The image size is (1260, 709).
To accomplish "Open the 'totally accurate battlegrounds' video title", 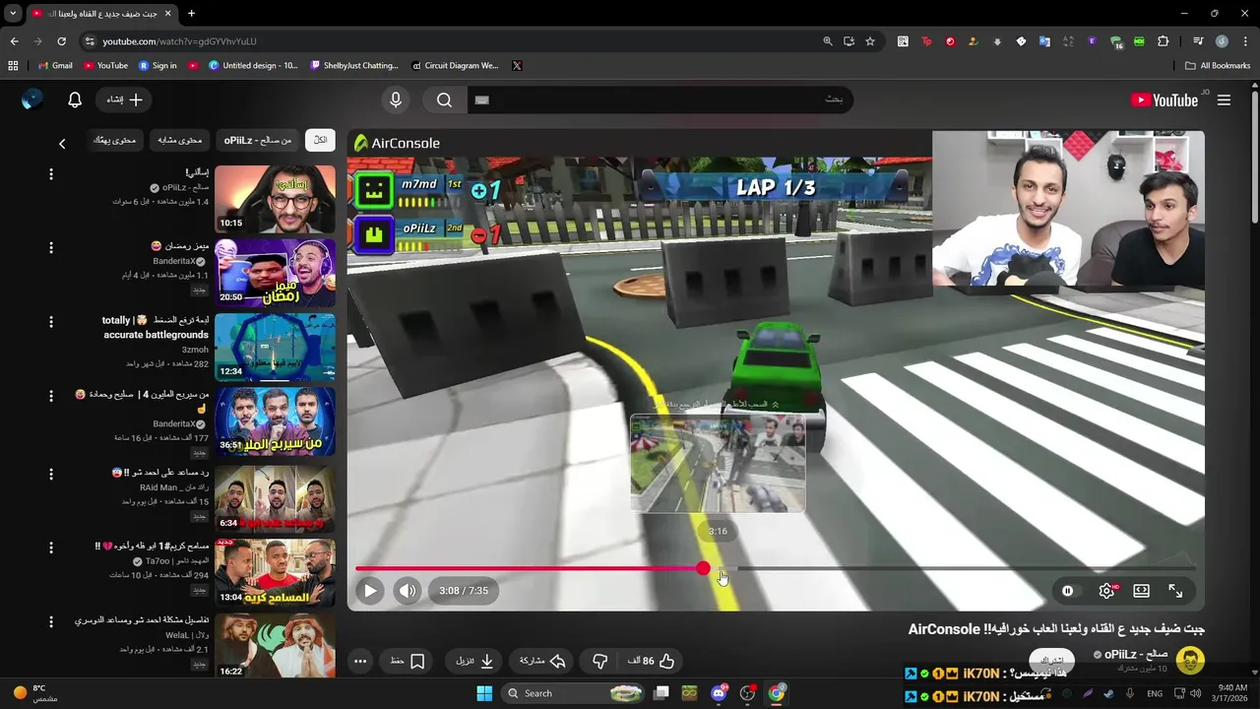I will tap(155, 327).
